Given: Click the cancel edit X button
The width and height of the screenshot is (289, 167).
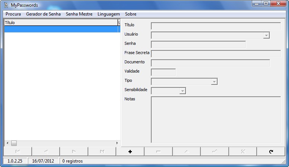Looking at the screenshot, I should (243, 151).
